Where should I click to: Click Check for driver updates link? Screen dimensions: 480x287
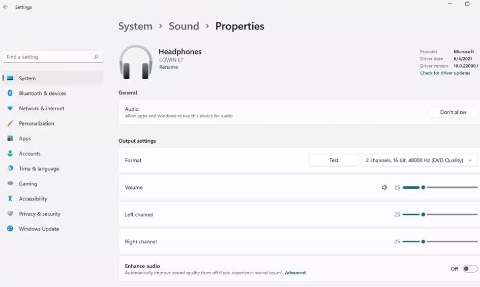tap(445, 73)
